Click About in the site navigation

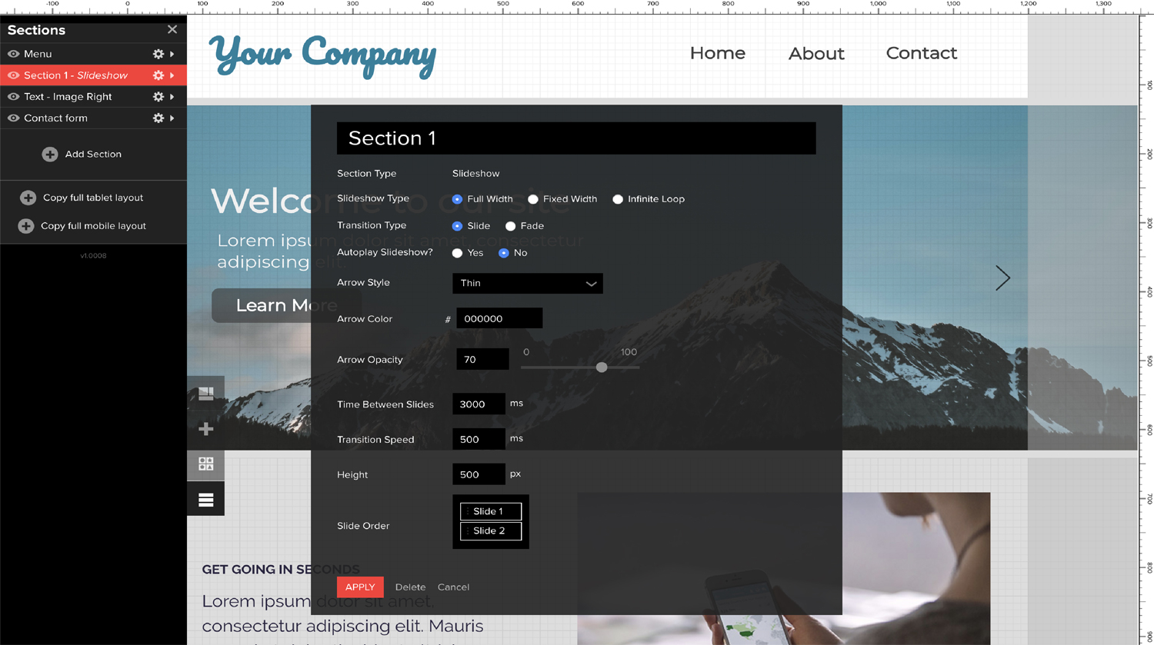coord(816,54)
